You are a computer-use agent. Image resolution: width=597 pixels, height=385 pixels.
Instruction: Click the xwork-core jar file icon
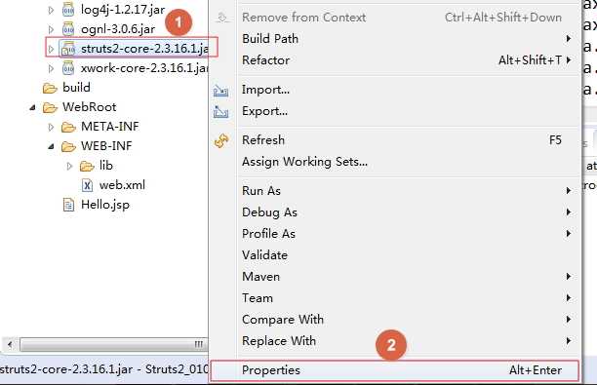(x=68, y=68)
